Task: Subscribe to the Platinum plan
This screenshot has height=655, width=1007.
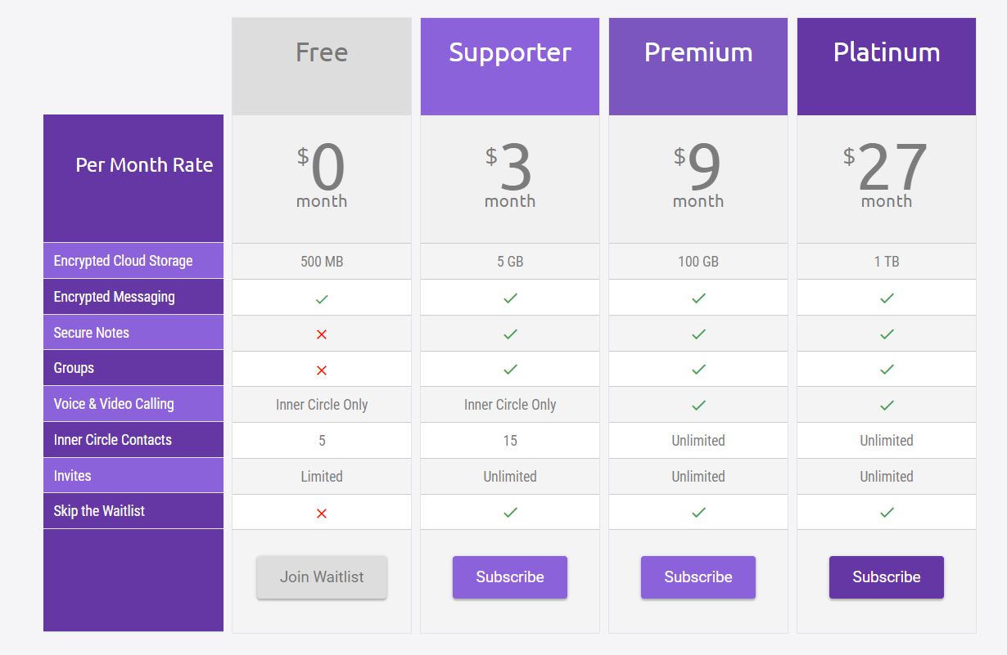Action: [x=887, y=577]
